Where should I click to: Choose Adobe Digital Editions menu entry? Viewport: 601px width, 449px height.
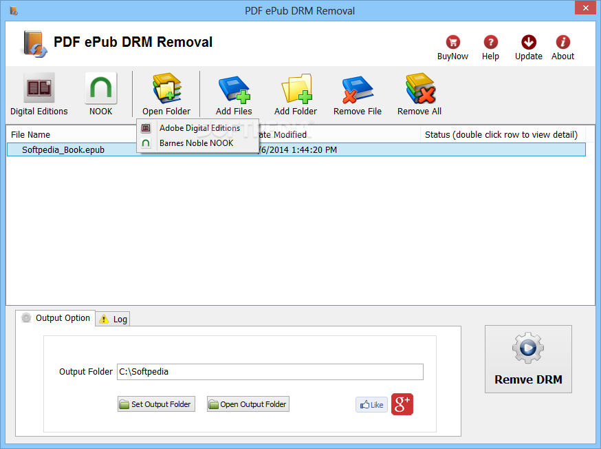pyautogui.click(x=198, y=128)
